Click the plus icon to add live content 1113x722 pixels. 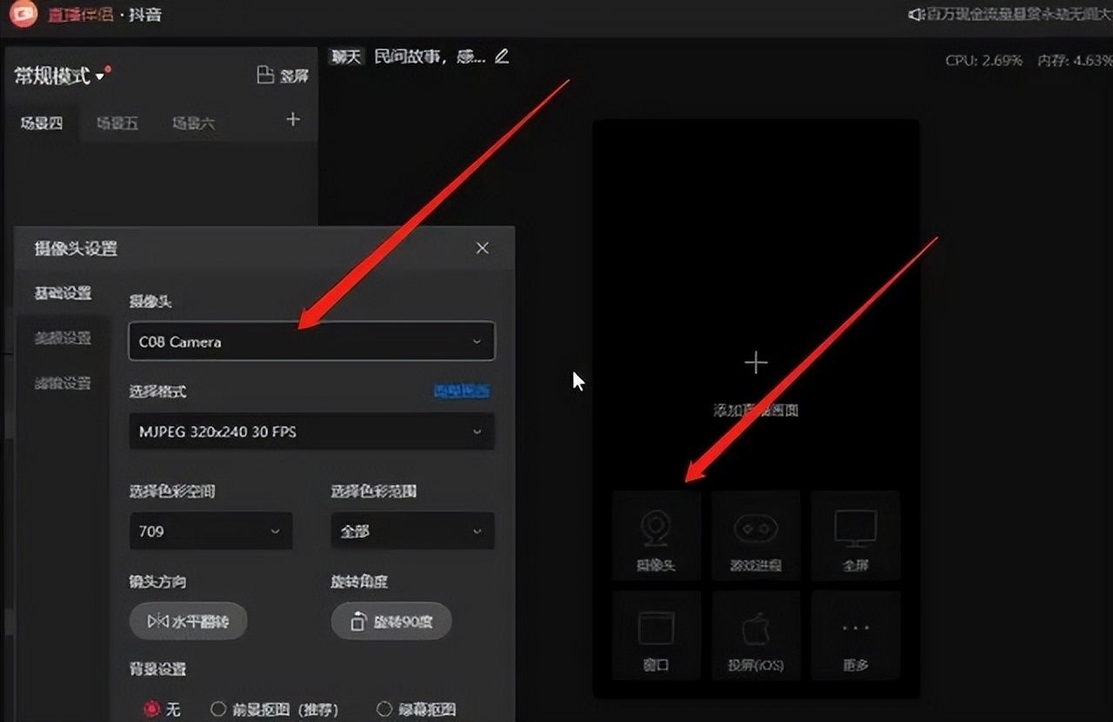pyautogui.click(x=756, y=363)
